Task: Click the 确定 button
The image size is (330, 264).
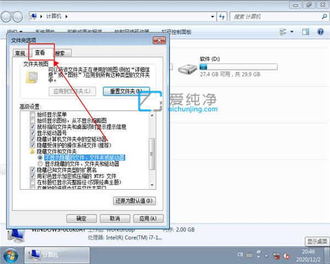Action: tap(81, 218)
